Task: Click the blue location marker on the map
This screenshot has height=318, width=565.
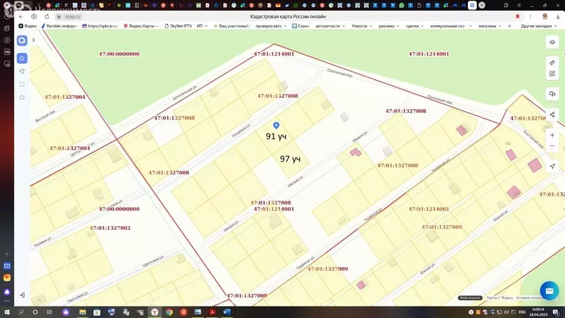Action: pos(276,125)
